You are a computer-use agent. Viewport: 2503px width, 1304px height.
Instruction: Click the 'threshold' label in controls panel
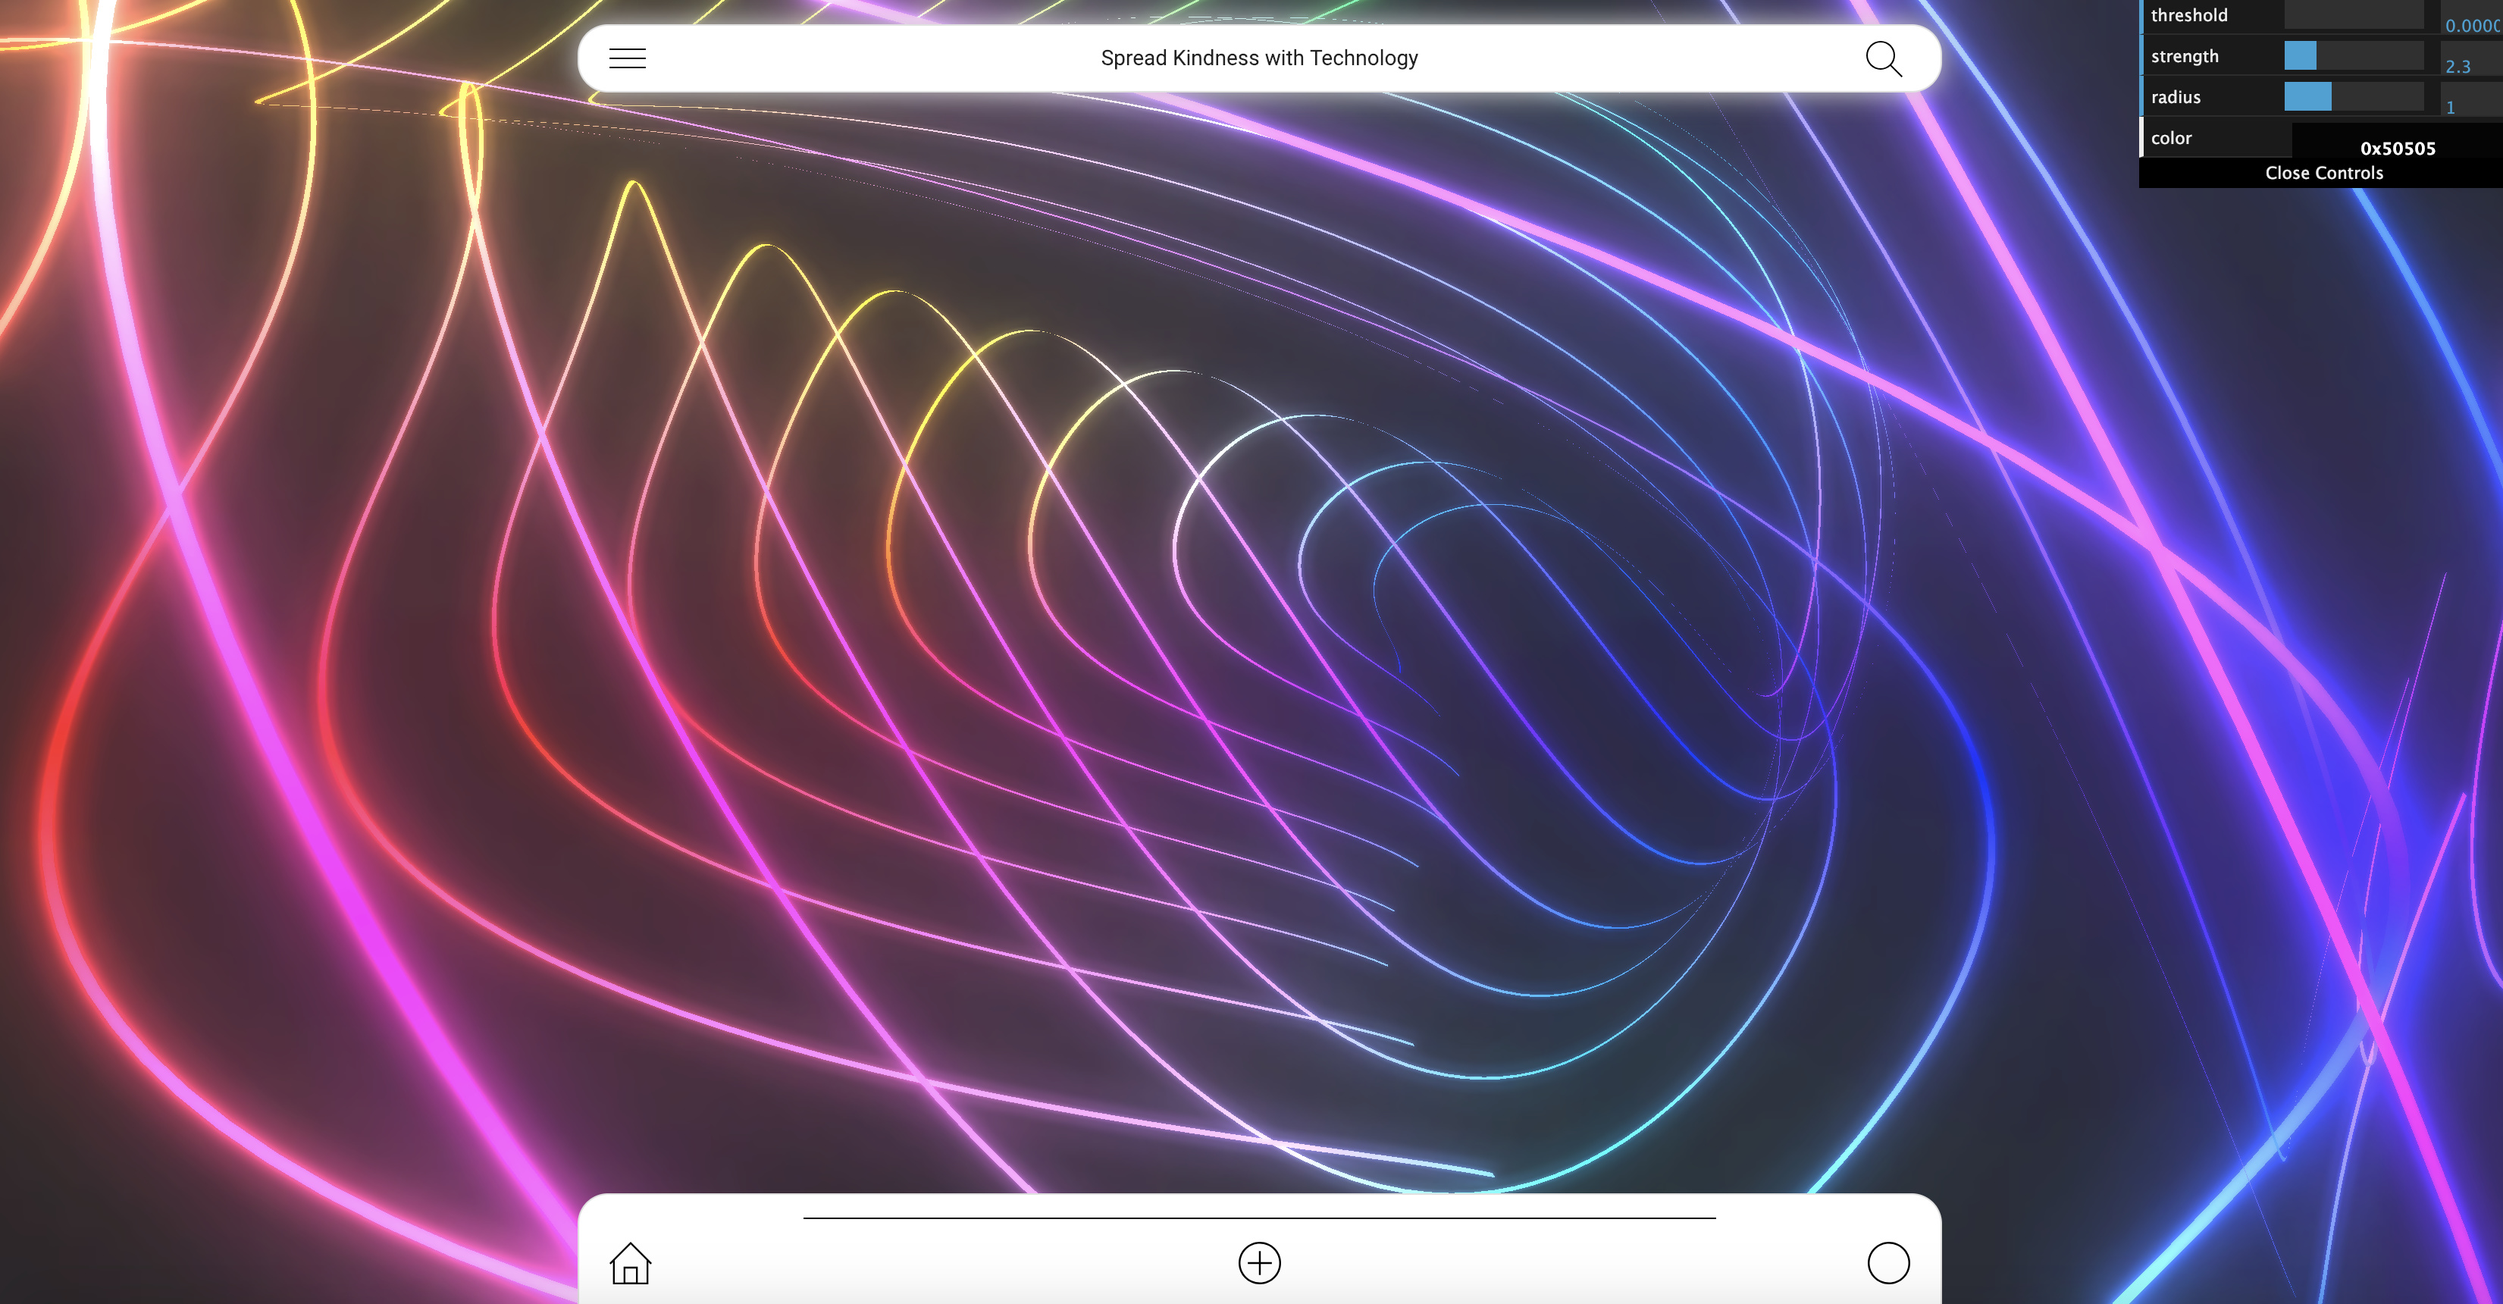[2188, 16]
